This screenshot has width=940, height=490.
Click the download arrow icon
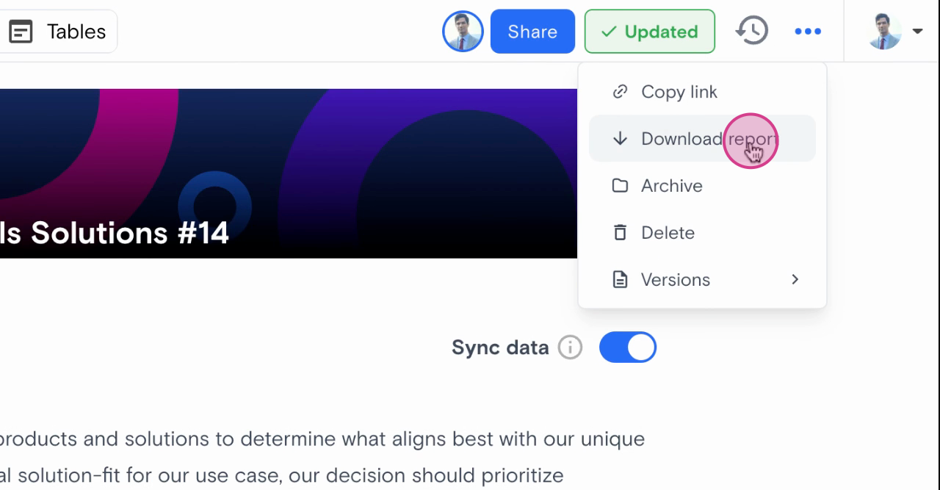click(621, 139)
